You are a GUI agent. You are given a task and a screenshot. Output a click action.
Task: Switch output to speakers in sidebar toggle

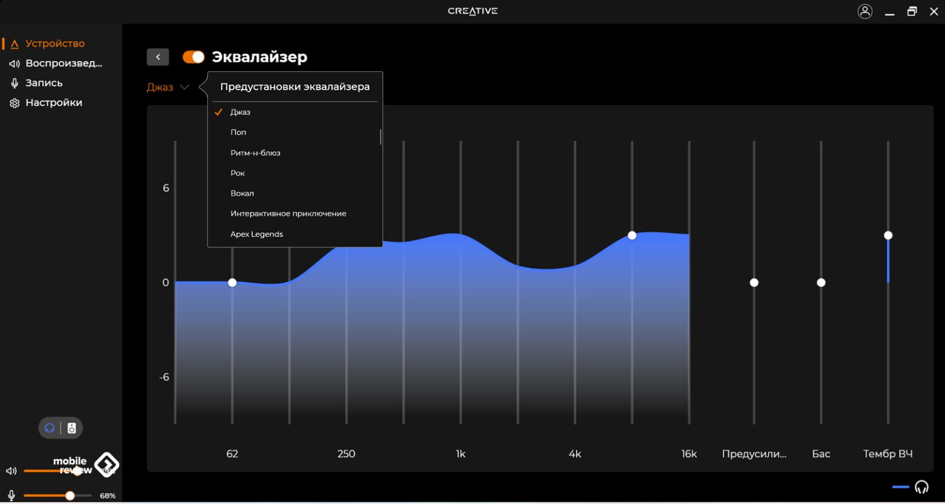click(x=72, y=428)
